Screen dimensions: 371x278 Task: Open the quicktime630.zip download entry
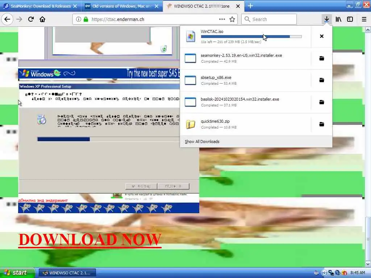tap(245, 124)
